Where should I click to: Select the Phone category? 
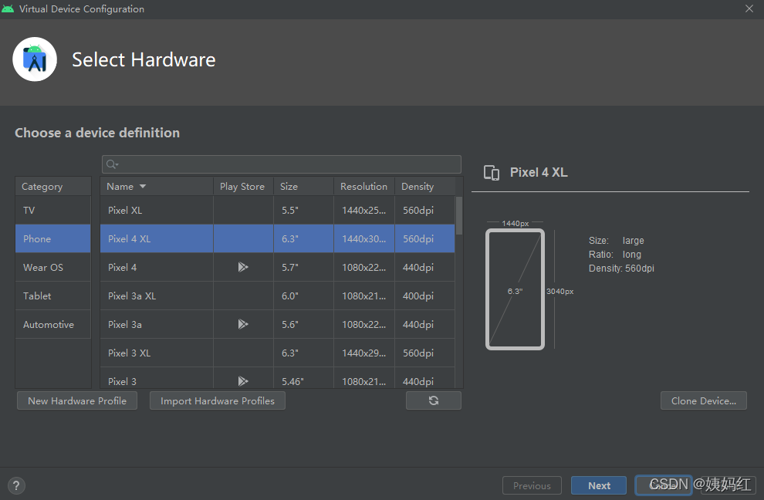(x=53, y=238)
